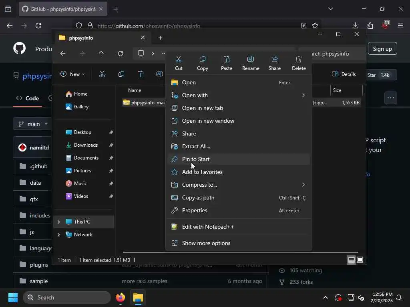Image resolution: width=410 pixels, height=307 pixels.
Task: Click the Share icon in context menu top row
Action: click(275, 63)
